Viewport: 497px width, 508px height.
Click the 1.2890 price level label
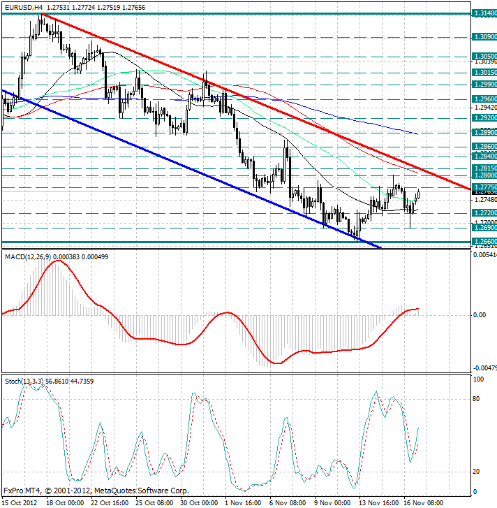484,132
